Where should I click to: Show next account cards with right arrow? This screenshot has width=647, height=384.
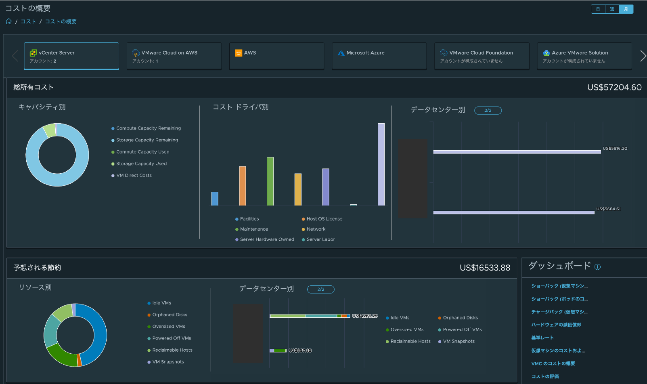(643, 56)
